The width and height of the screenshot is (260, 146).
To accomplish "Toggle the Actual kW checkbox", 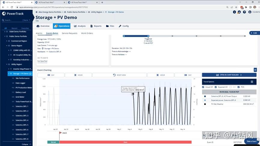I will 203,87.
